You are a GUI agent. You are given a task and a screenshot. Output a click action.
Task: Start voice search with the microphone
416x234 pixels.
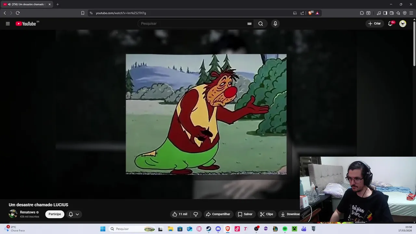pos(275,23)
